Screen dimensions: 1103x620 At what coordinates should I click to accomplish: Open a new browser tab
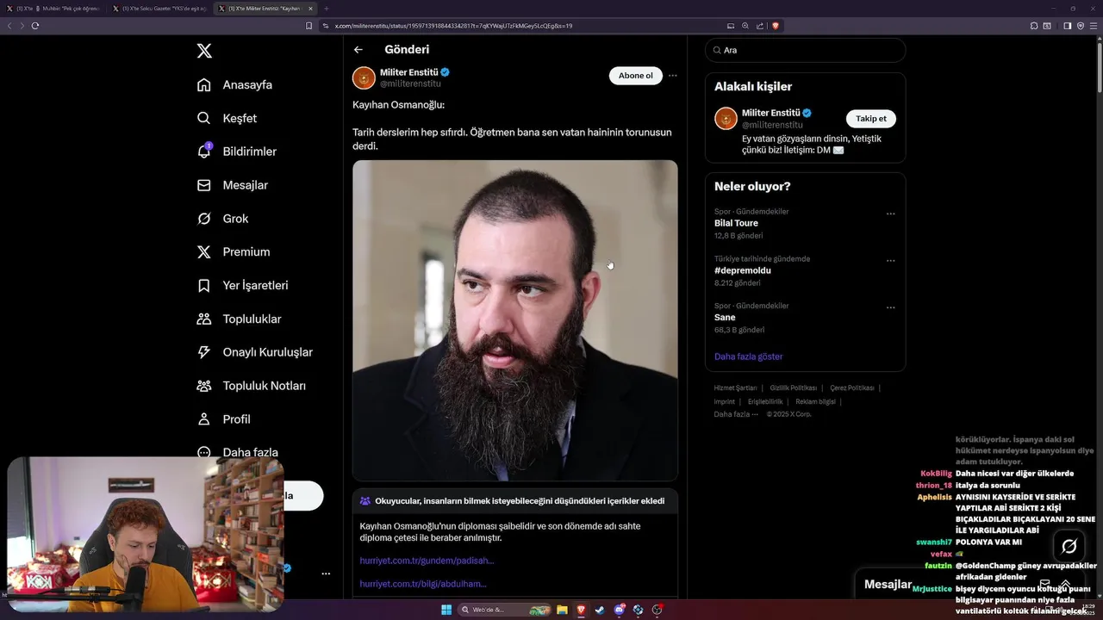[326, 8]
